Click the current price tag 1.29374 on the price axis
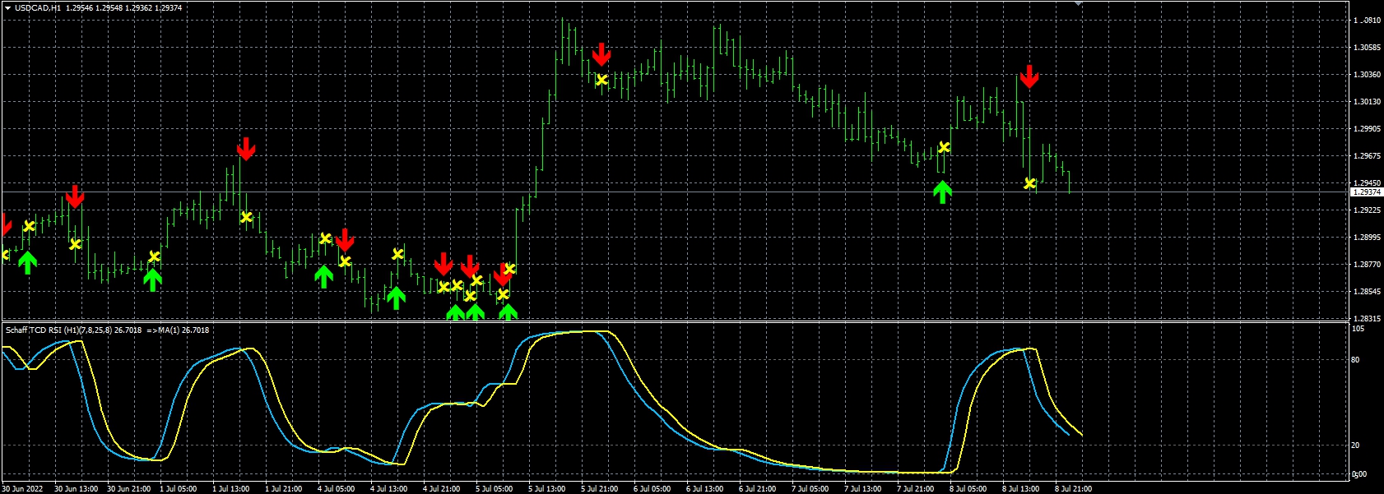Image resolution: width=1384 pixels, height=494 pixels. click(x=1367, y=192)
